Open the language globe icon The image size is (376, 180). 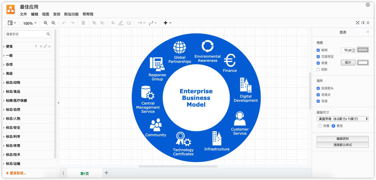(368, 5)
